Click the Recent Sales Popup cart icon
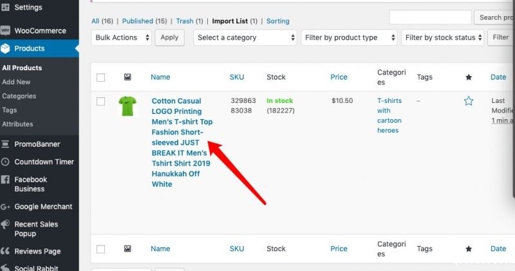Screen dimensions: 515x271 [x=6, y=225]
